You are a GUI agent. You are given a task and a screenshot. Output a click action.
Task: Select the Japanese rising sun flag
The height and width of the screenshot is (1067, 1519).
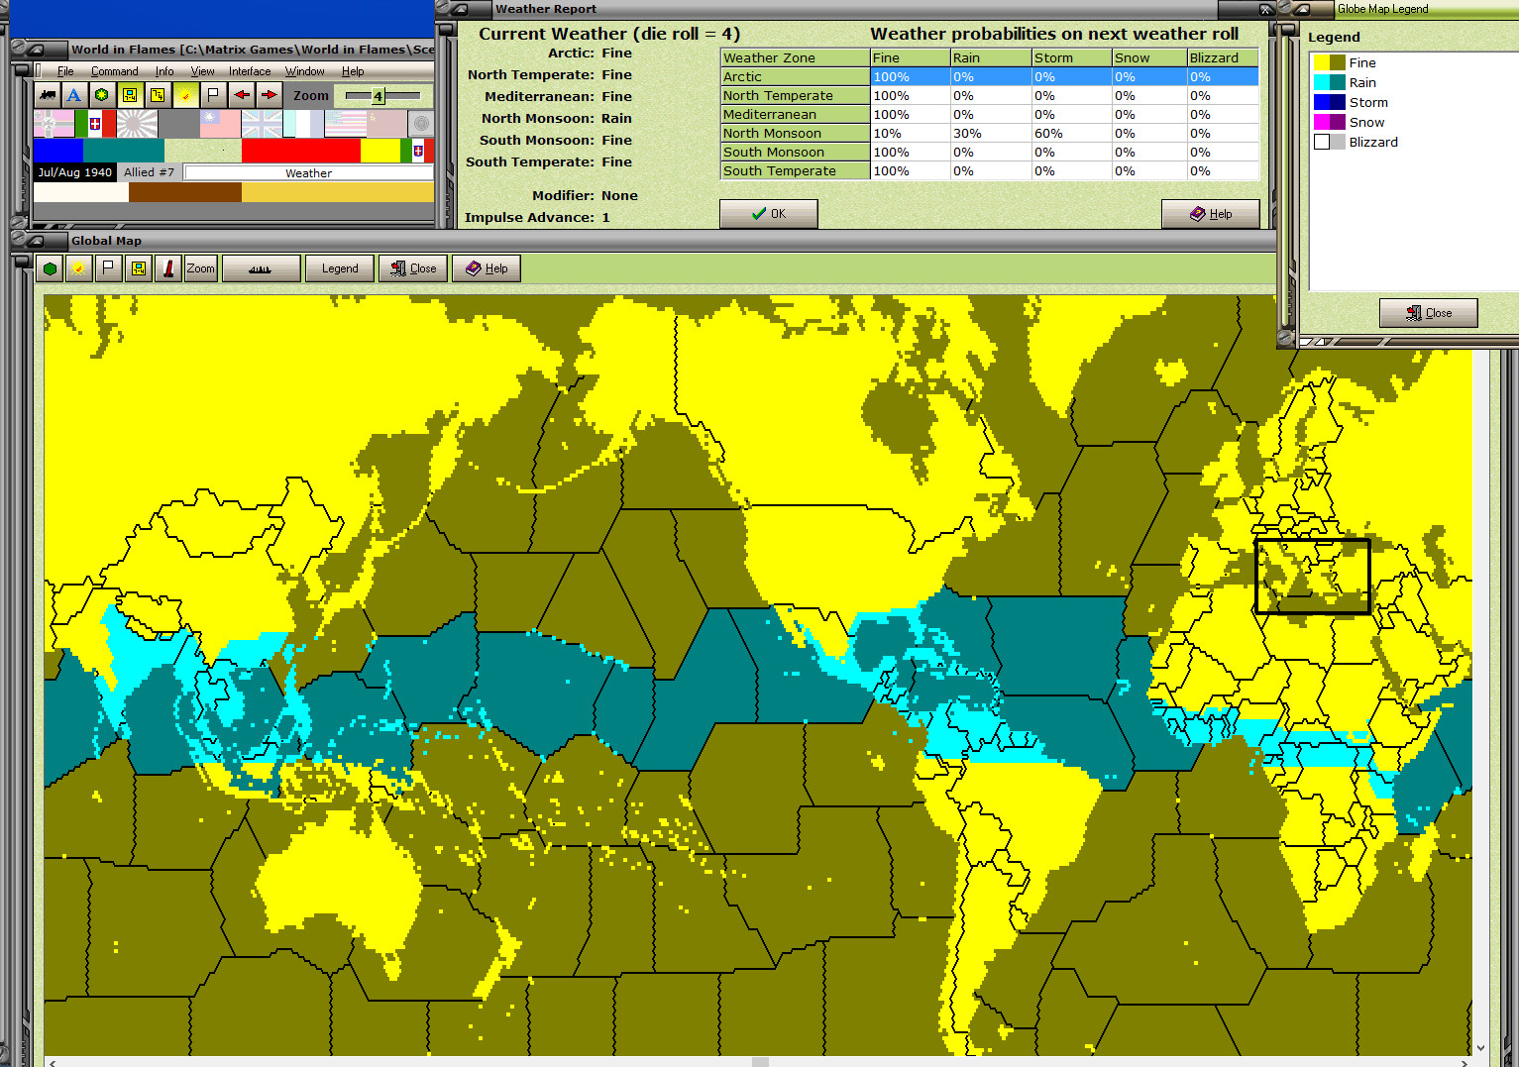coord(136,123)
